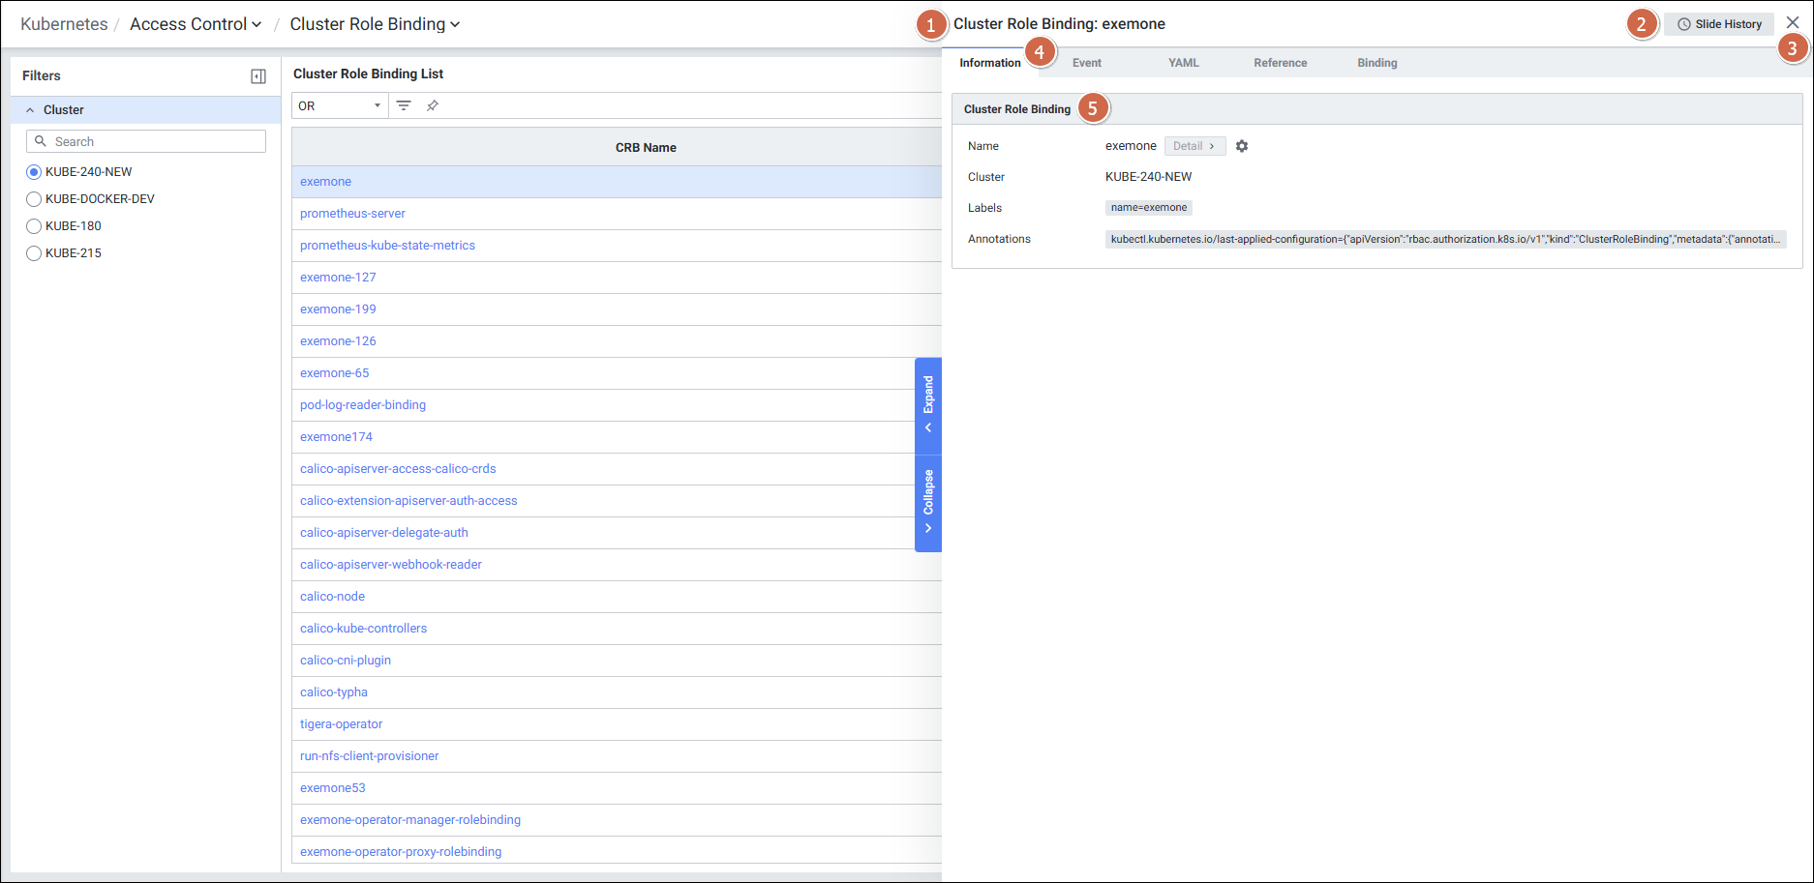Click the search magnifier icon in Filters

click(x=41, y=141)
